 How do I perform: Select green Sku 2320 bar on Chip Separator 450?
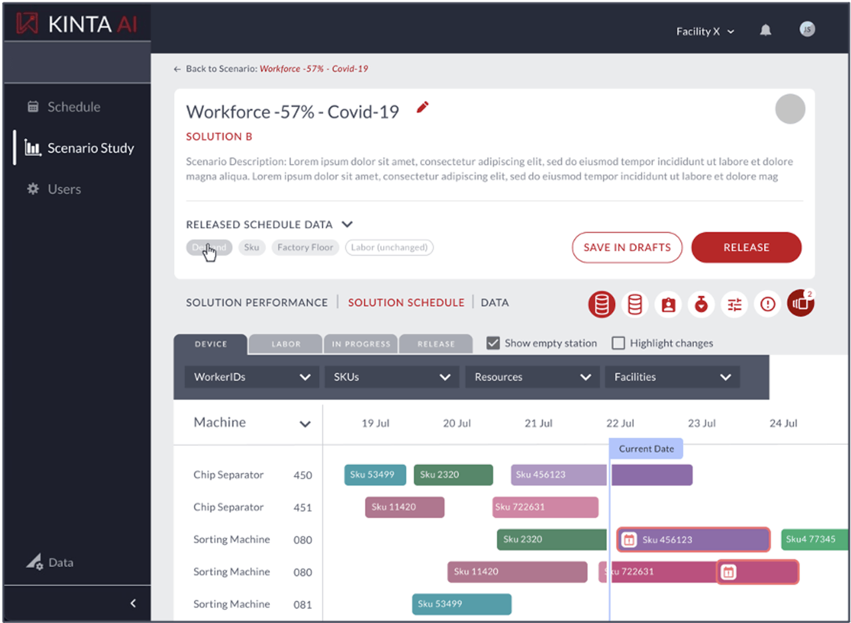[x=453, y=475]
